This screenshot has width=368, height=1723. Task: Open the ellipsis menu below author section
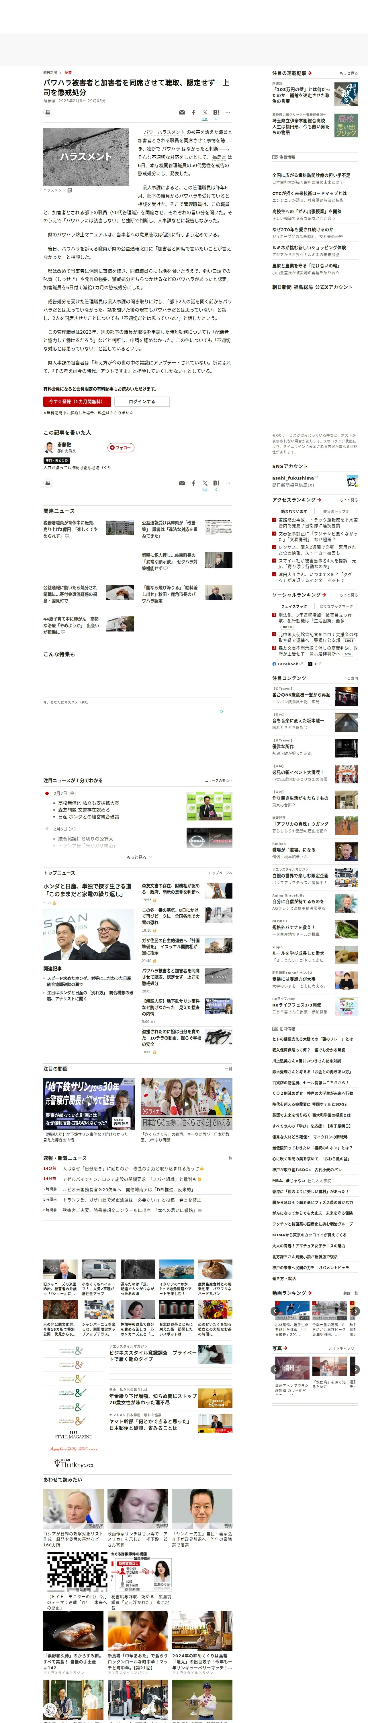tap(228, 483)
